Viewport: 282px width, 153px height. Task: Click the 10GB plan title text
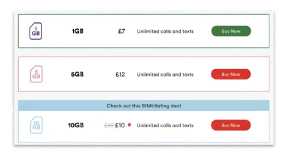tap(76, 125)
